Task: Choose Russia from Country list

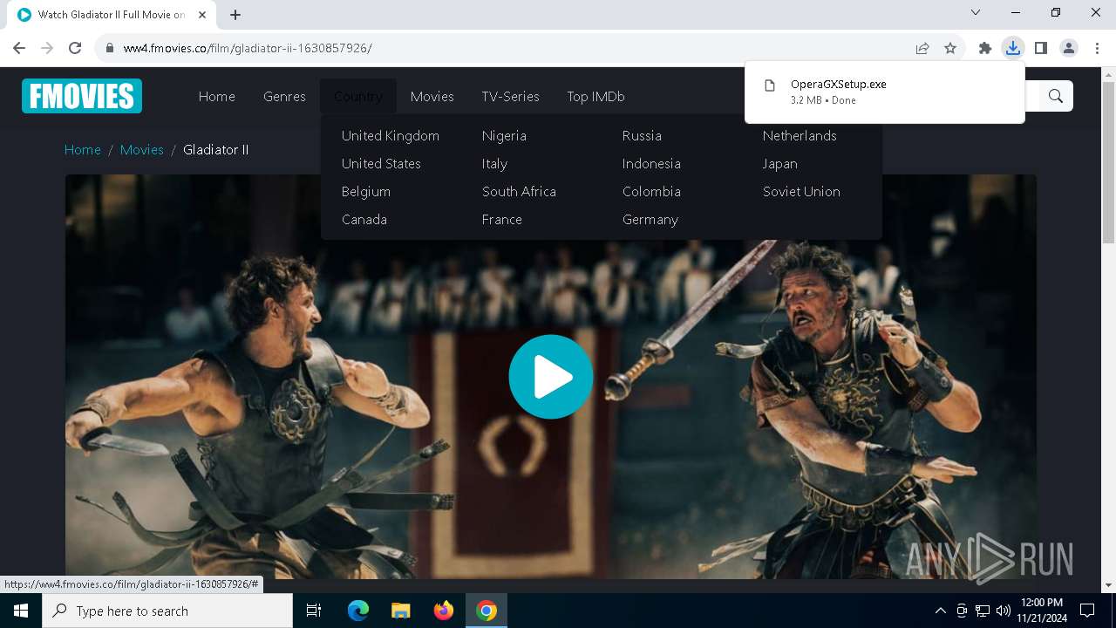Action: 642,135
